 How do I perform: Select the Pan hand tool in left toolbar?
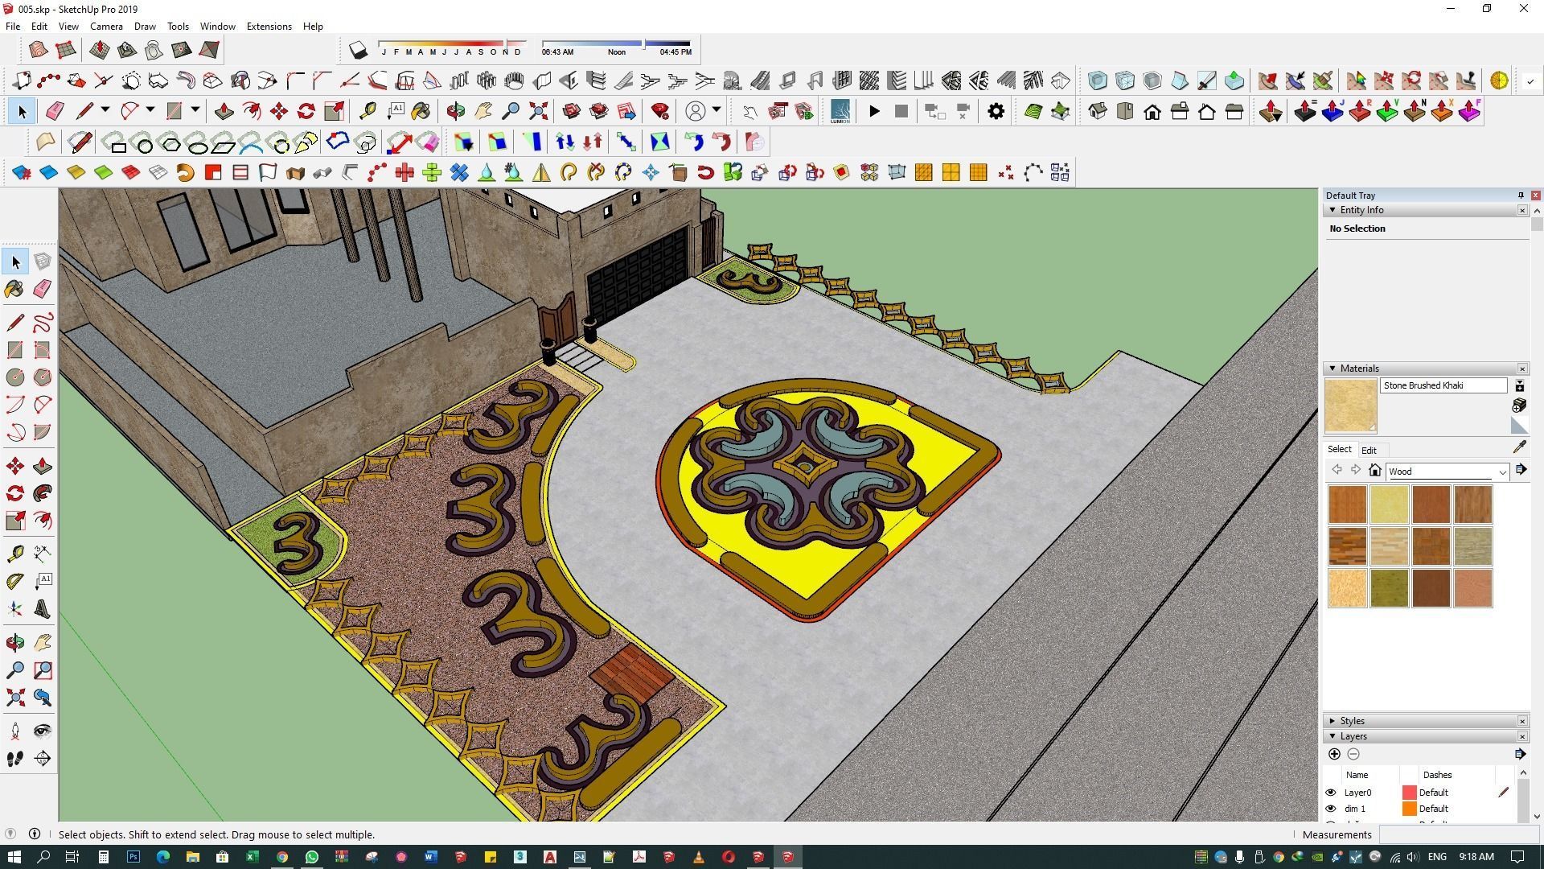click(43, 642)
